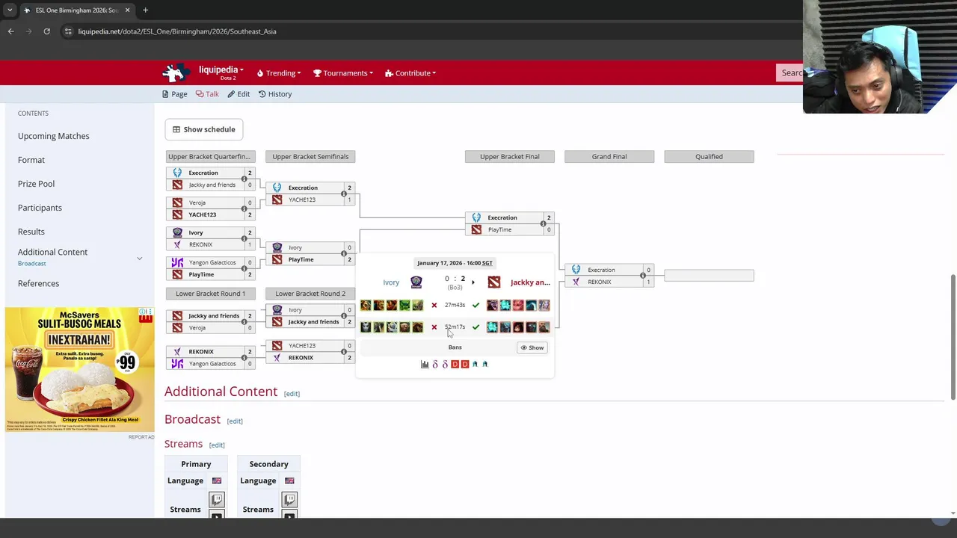Open match info for Ivory vs REKONIX quarterfinal
This screenshot has width=957, height=538.
244,238
